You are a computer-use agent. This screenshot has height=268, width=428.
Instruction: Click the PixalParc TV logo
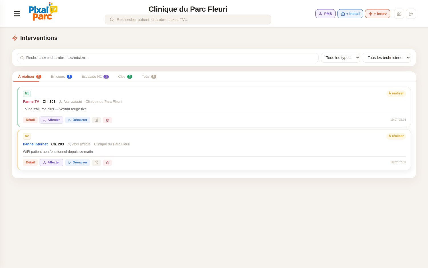pyautogui.click(x=43, y=12)
